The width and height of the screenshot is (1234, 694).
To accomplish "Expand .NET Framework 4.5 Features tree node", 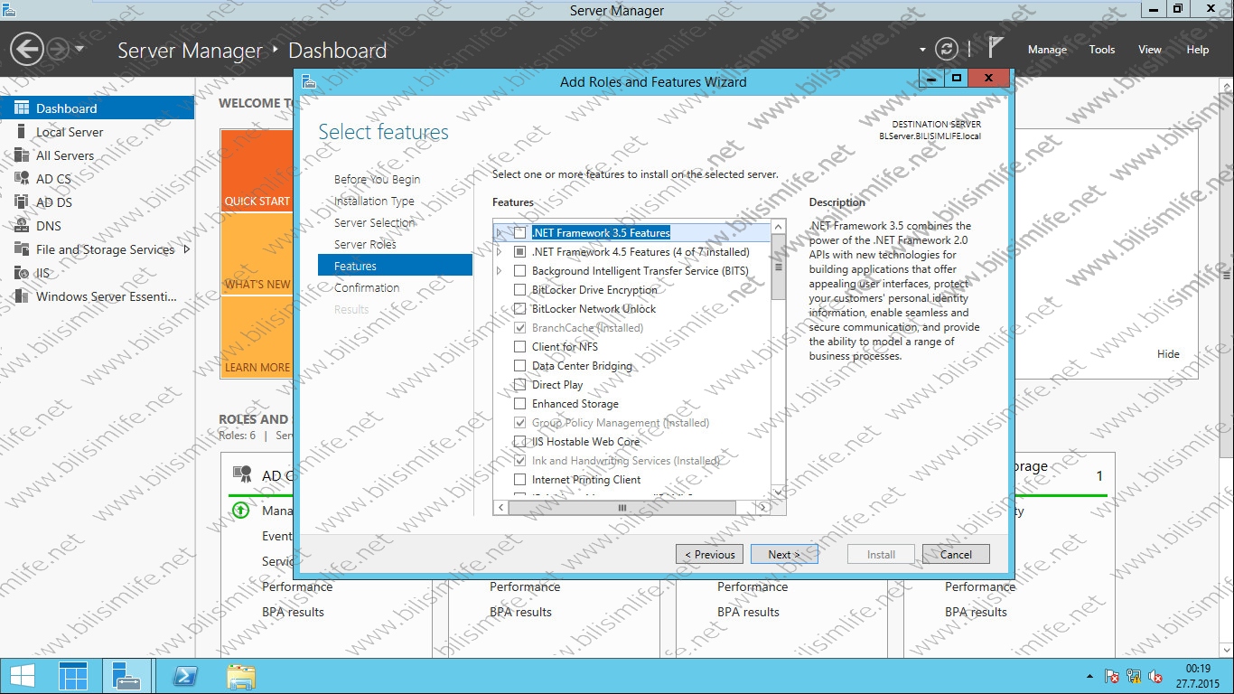I will tap(499, 252).
